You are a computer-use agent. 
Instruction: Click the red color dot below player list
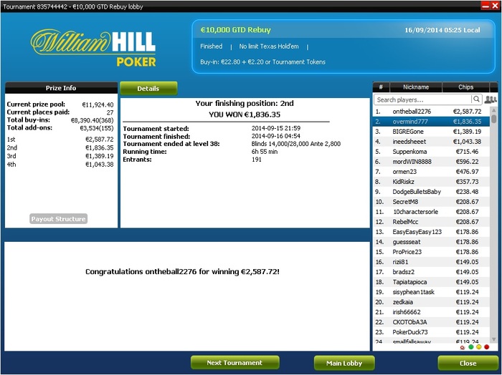click(x=487, y=346)
